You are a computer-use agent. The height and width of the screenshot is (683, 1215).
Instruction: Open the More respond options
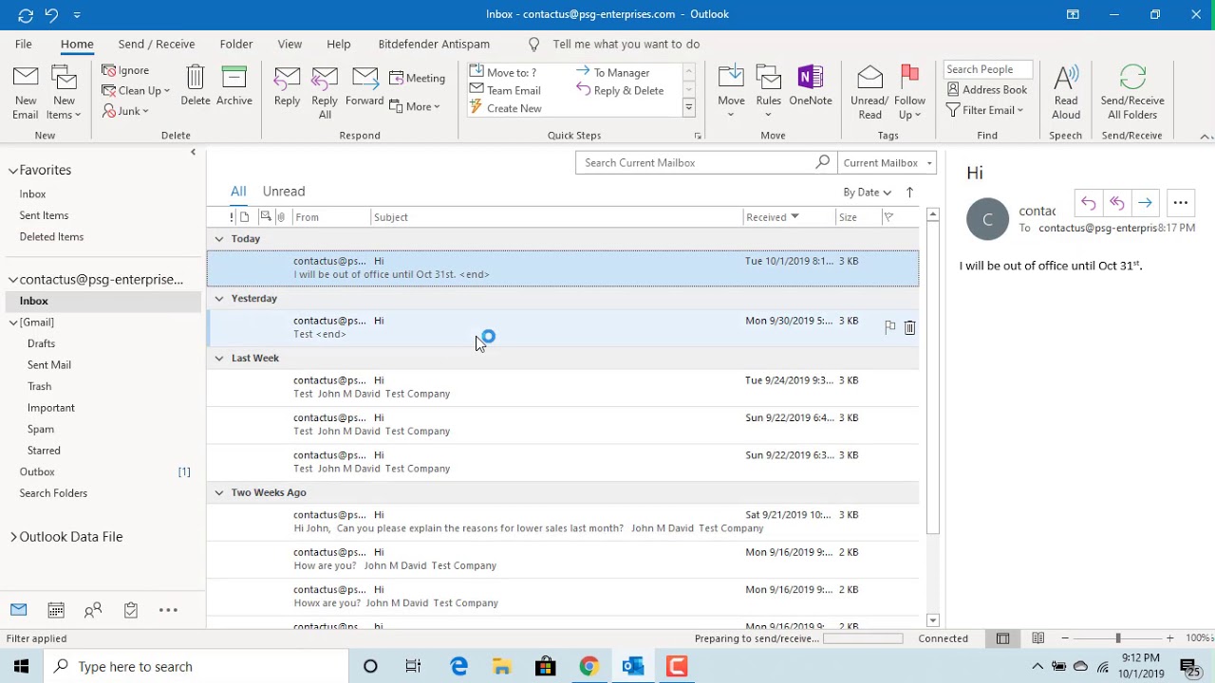click(x=415, y=106)
